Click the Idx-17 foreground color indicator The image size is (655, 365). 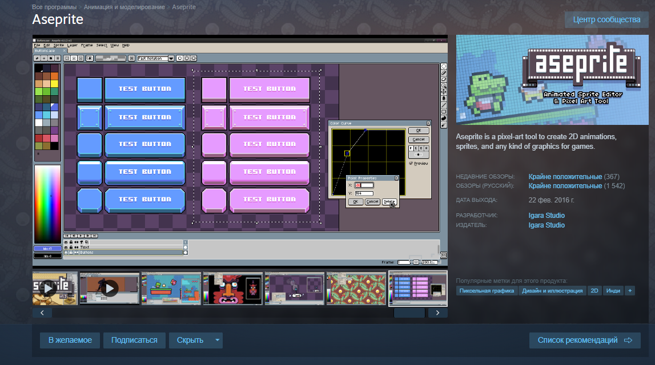[47, 249]
